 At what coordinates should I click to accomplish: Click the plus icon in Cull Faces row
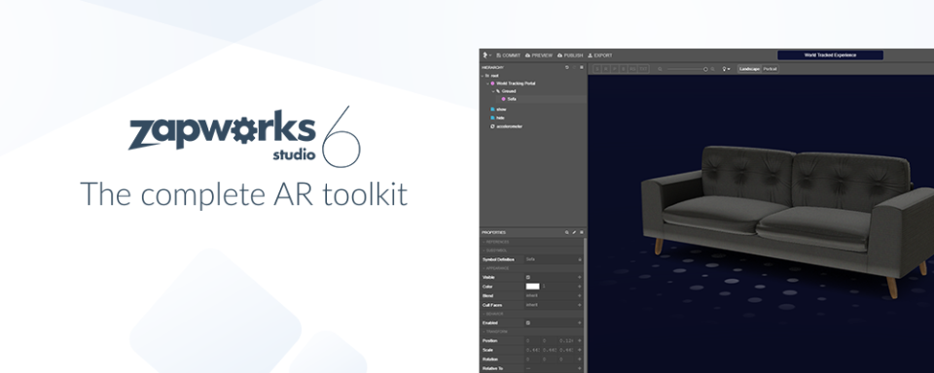[x=580, y=305]
